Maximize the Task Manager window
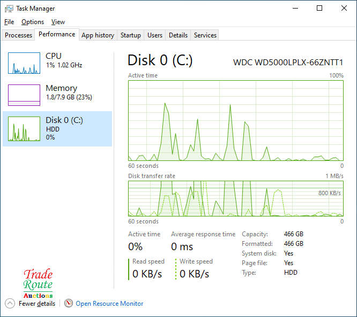 pos(319,9)
